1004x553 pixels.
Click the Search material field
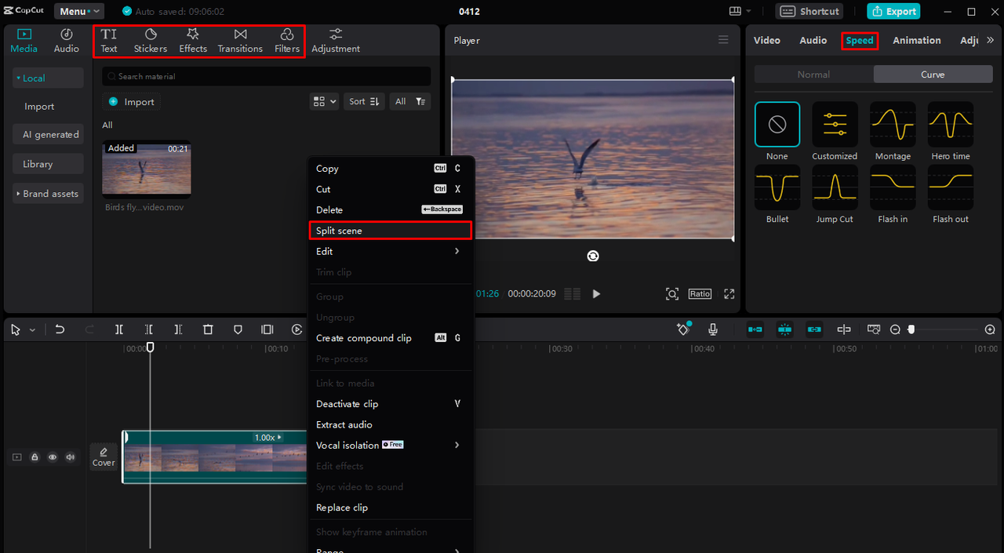(x=267, y=76)
